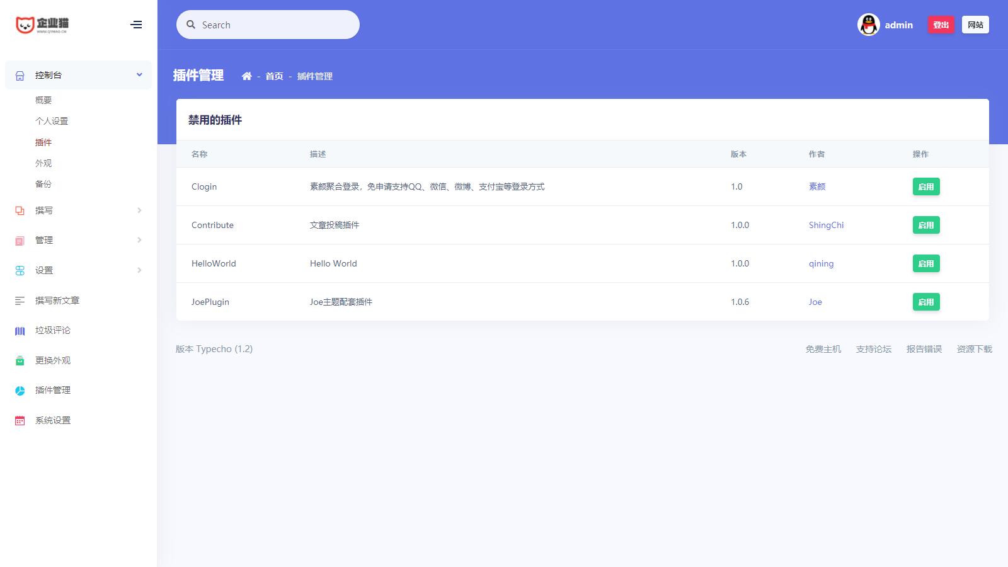Click the 企业猫 logo
The image size is (1008, 567).
(x=42, y=25)
